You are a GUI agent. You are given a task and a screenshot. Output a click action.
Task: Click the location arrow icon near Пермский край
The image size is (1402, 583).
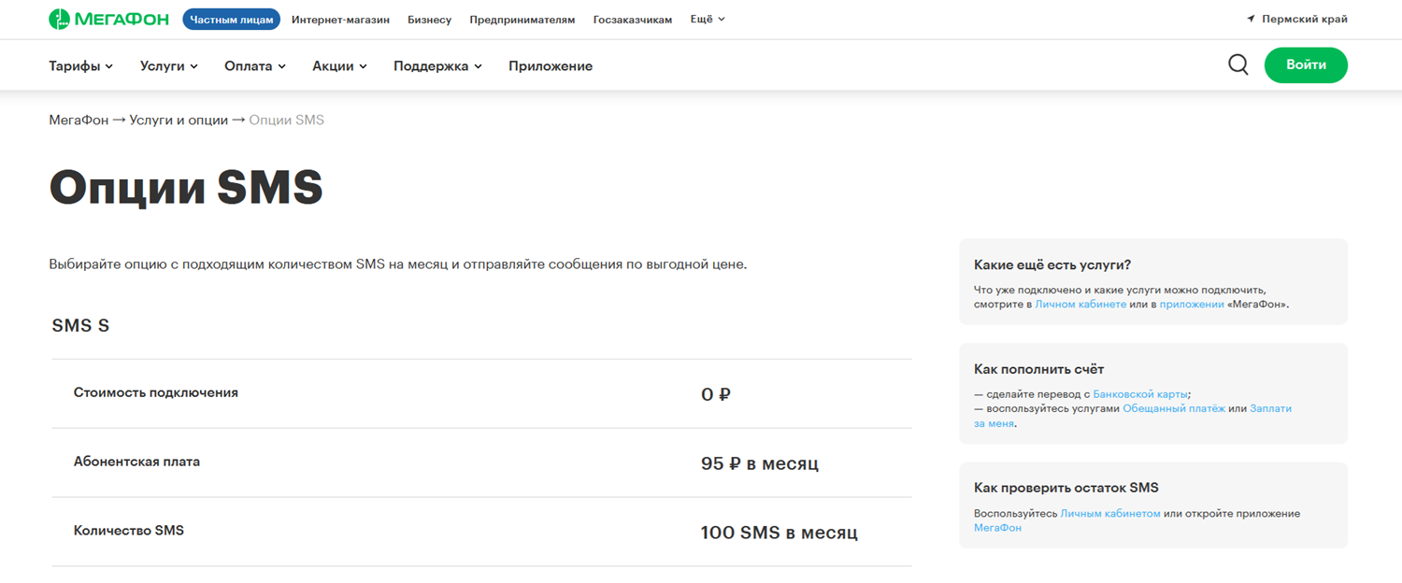click(1251, 19)
